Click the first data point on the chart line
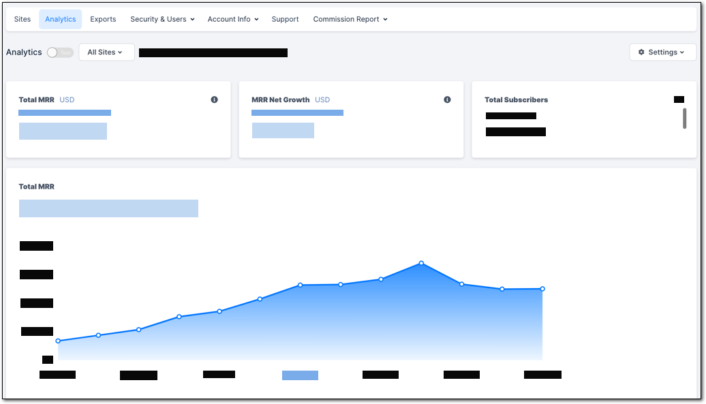Image resolution: width=706 pixels, height=404 pixels. tap(59, 339)
